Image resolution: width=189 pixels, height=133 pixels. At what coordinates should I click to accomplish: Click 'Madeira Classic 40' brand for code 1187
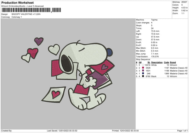click(179, 68)
